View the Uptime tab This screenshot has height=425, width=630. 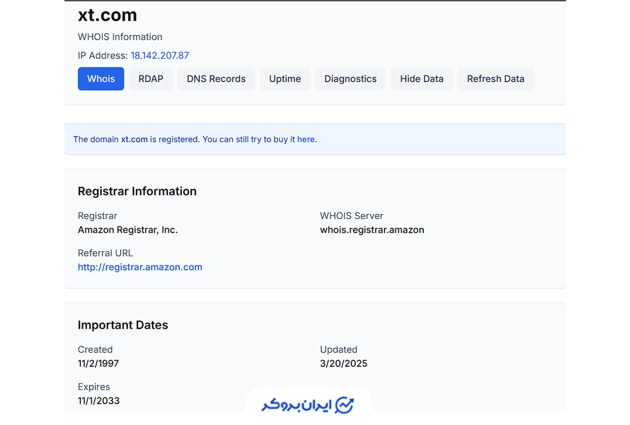285,79
